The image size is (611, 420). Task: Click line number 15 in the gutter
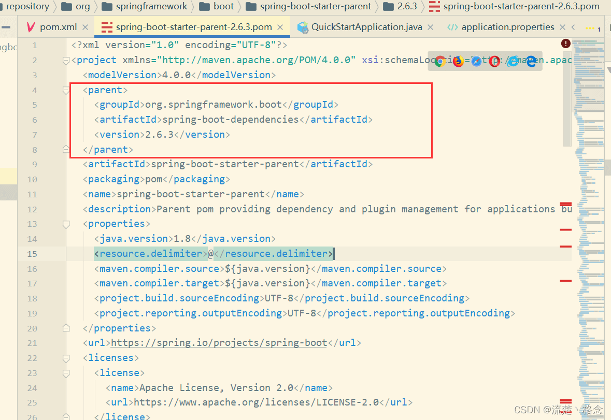tap(32, 254)
